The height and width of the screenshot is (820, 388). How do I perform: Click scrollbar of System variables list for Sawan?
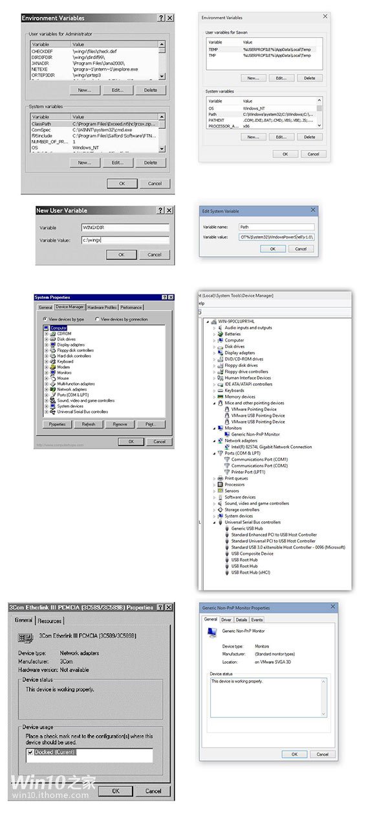pos(319,112)
